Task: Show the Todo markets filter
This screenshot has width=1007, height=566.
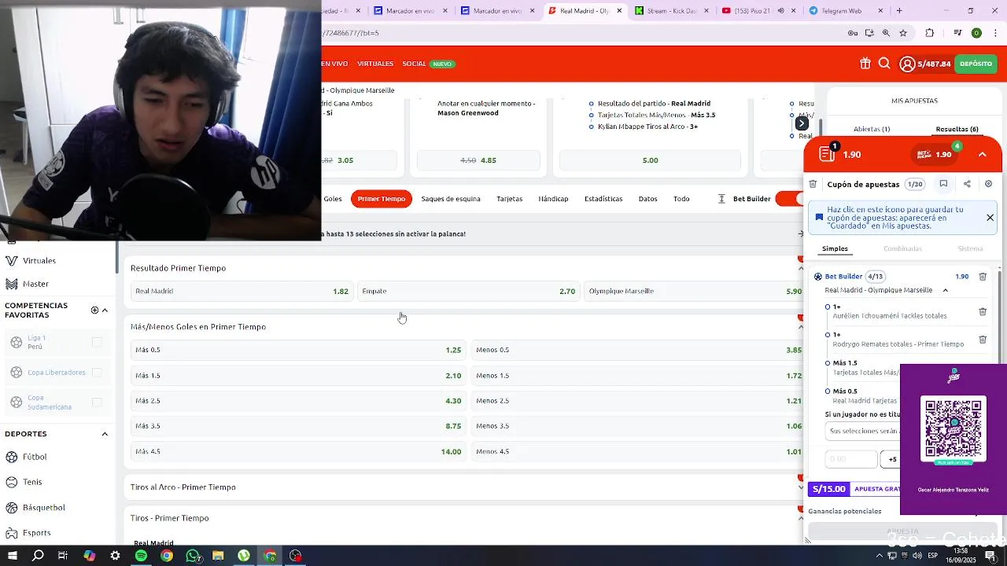Action: [681, 199]
